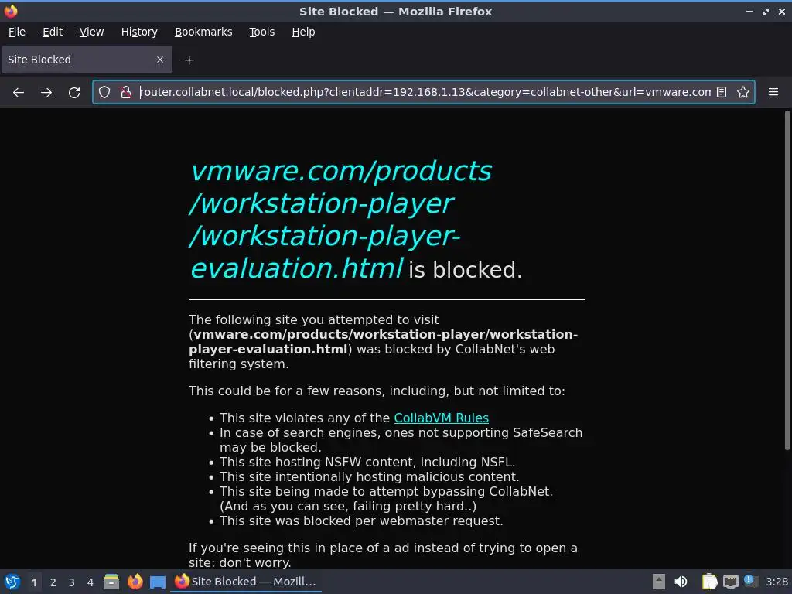This screenshot has width=792, height=594.
Task: Select the Site Blocked tab
Action: pos(87,60)
